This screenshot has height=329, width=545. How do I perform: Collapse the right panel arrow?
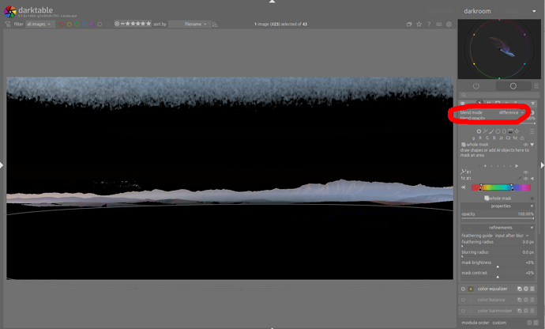(543, 165)
